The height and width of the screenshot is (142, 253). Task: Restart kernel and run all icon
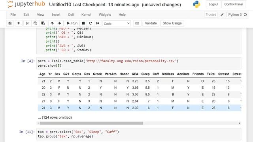point(98,23)
